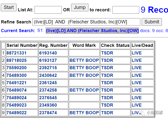
Task: Check TSDR status for serial 88721331
Action: (x=107, y=53)
